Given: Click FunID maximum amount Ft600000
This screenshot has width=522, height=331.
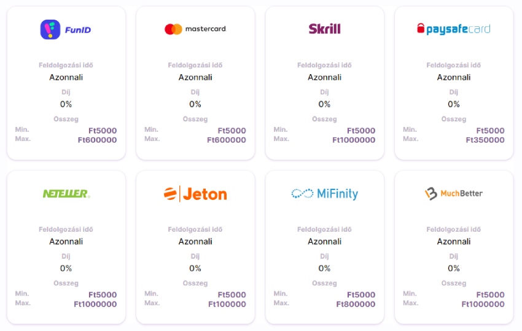Looking at the screenshot, I should point(97,140).
